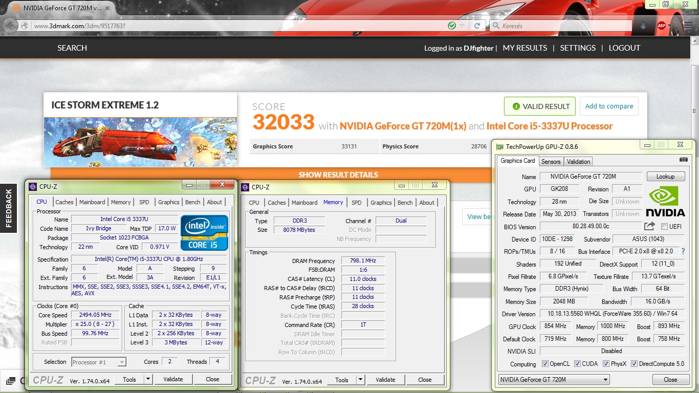This screenshot has width=699, height=393.
Task: Click the reload page icon in address bar
Action: click(x=477, y=26)
